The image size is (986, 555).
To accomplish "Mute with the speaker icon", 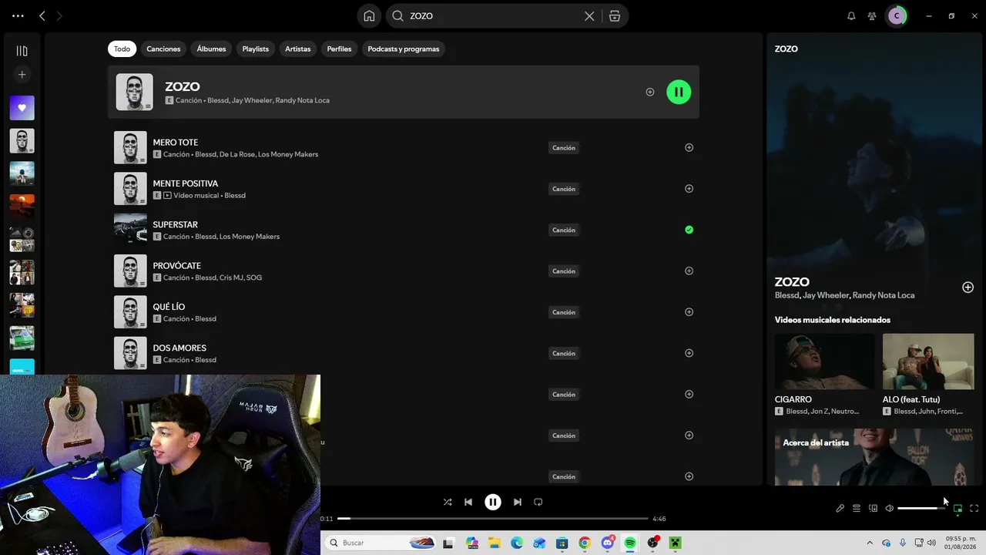I will pos(889,508).
